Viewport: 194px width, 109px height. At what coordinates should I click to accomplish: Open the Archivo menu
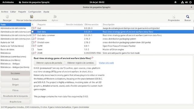point(5,12)
